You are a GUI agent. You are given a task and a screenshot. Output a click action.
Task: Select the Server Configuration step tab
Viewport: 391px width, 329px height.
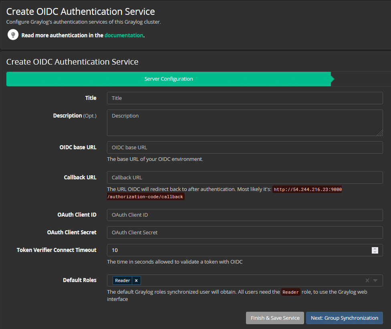point(169,79)
